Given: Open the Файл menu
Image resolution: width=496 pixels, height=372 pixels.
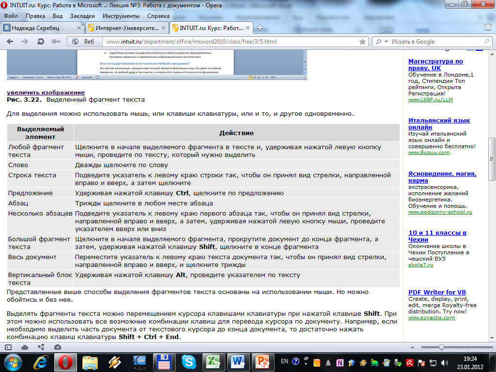Looking at the screenshot, I should pos(11,16).
